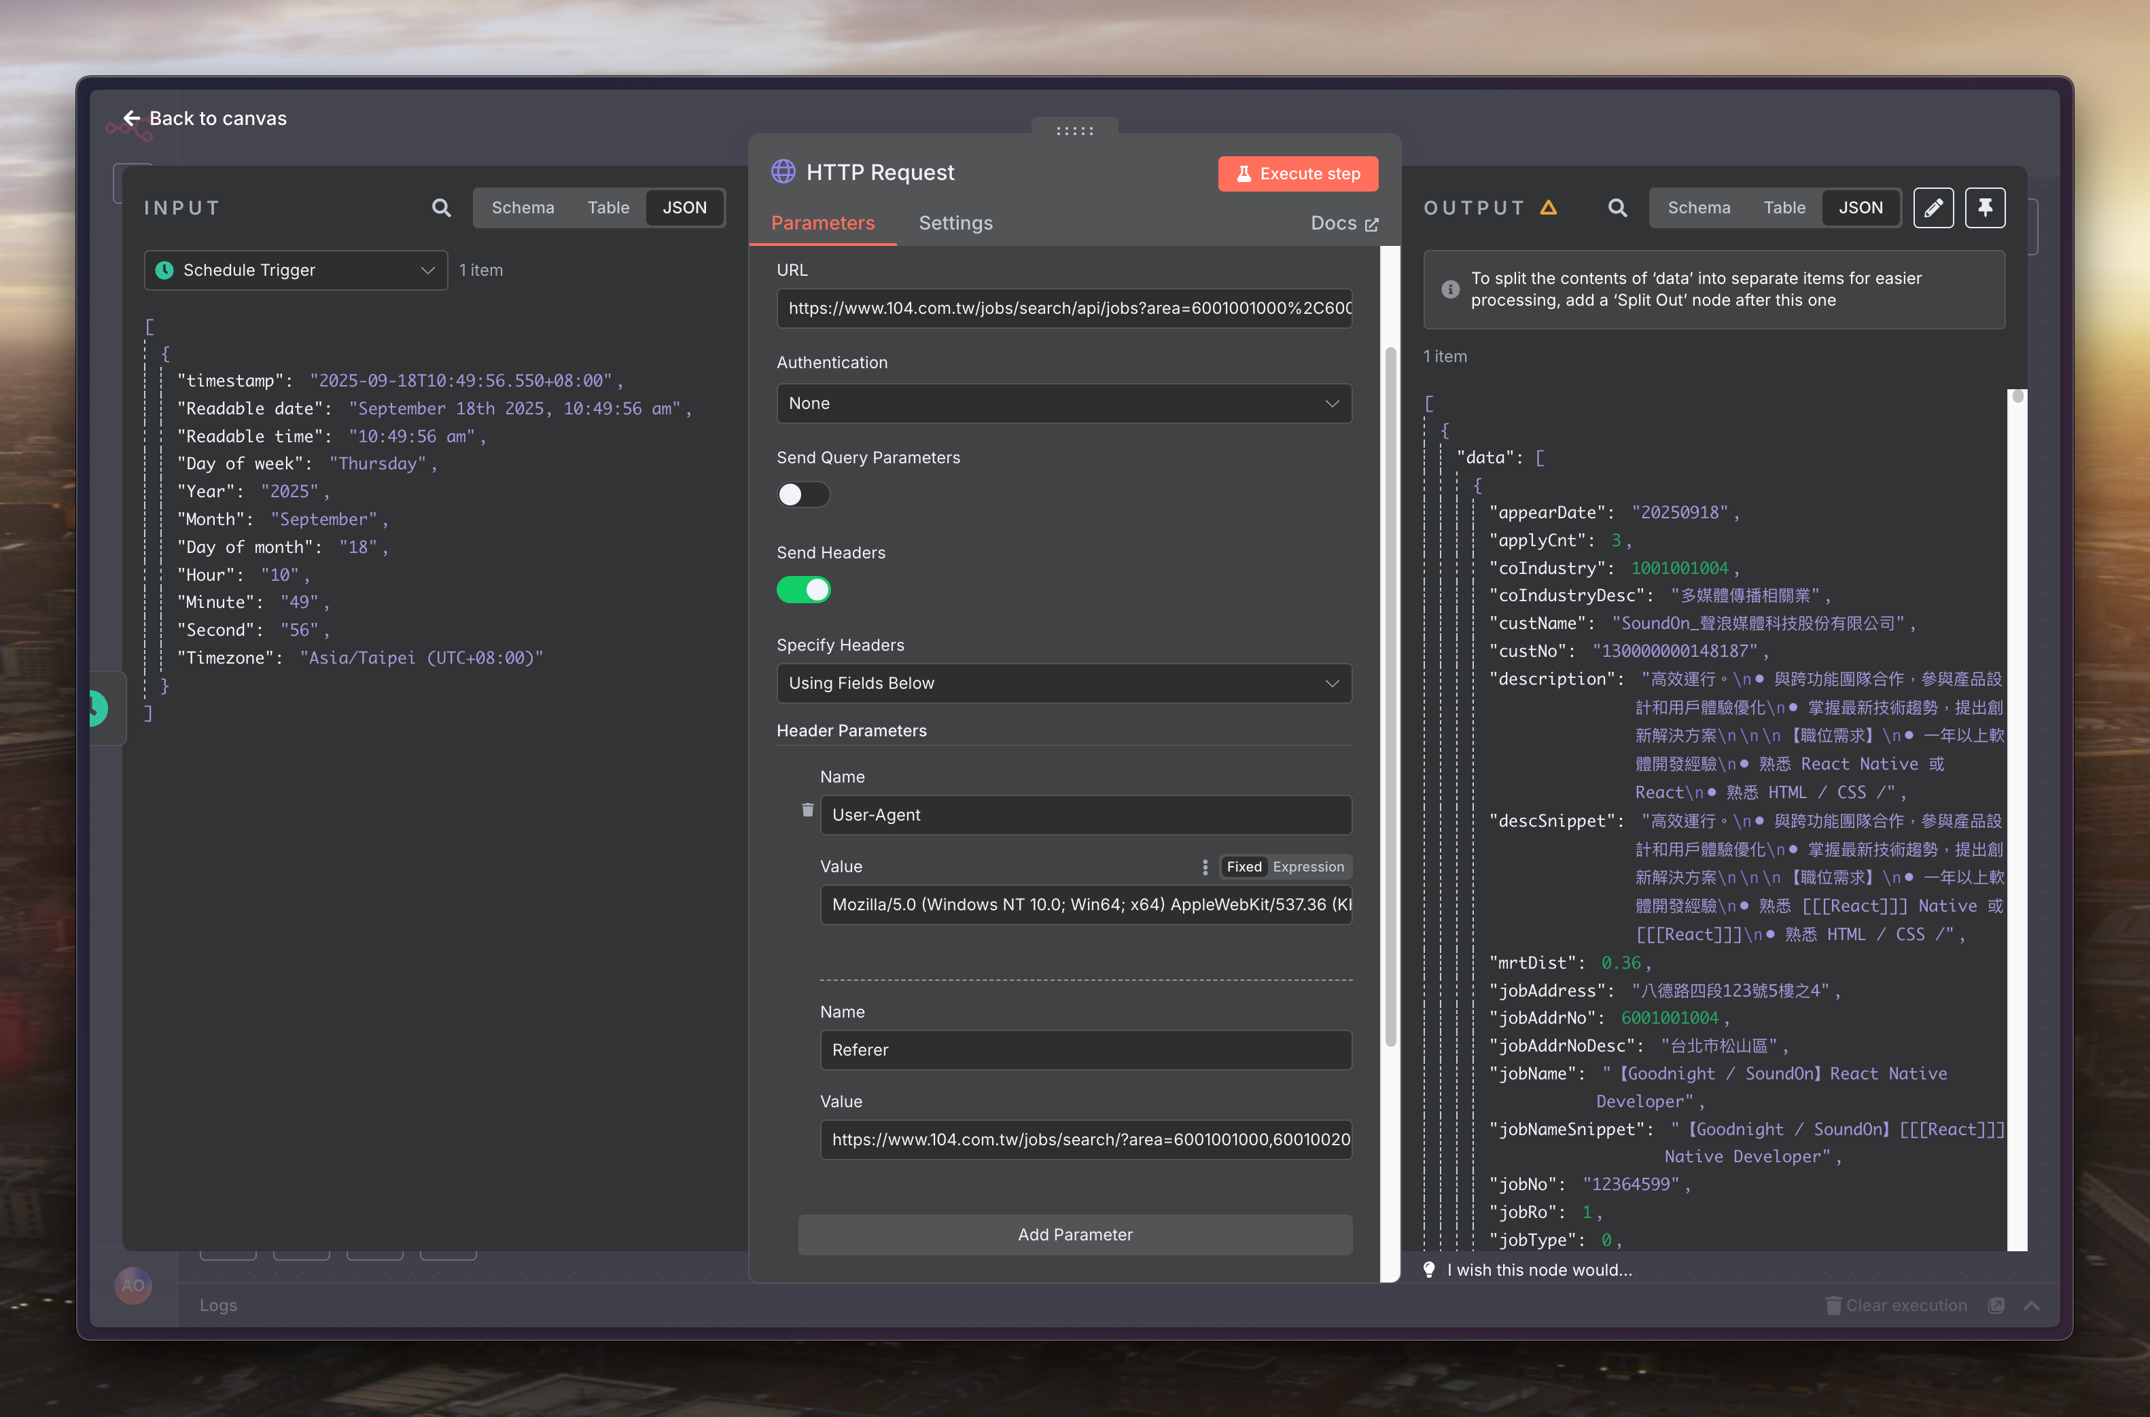Expand the Specify Headers dropdown

click(x=1063, y=683)
